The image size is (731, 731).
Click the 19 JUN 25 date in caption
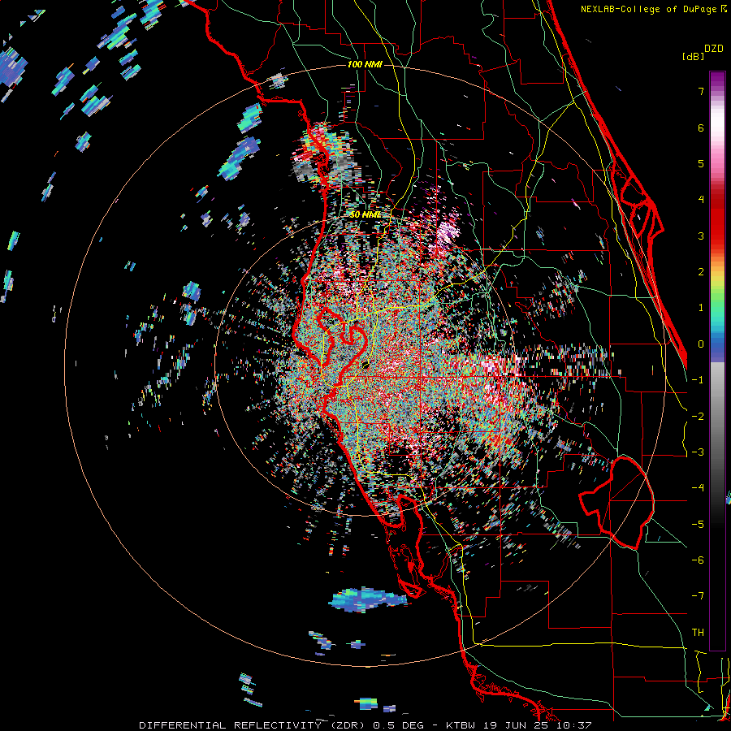(x=514, y=725)
